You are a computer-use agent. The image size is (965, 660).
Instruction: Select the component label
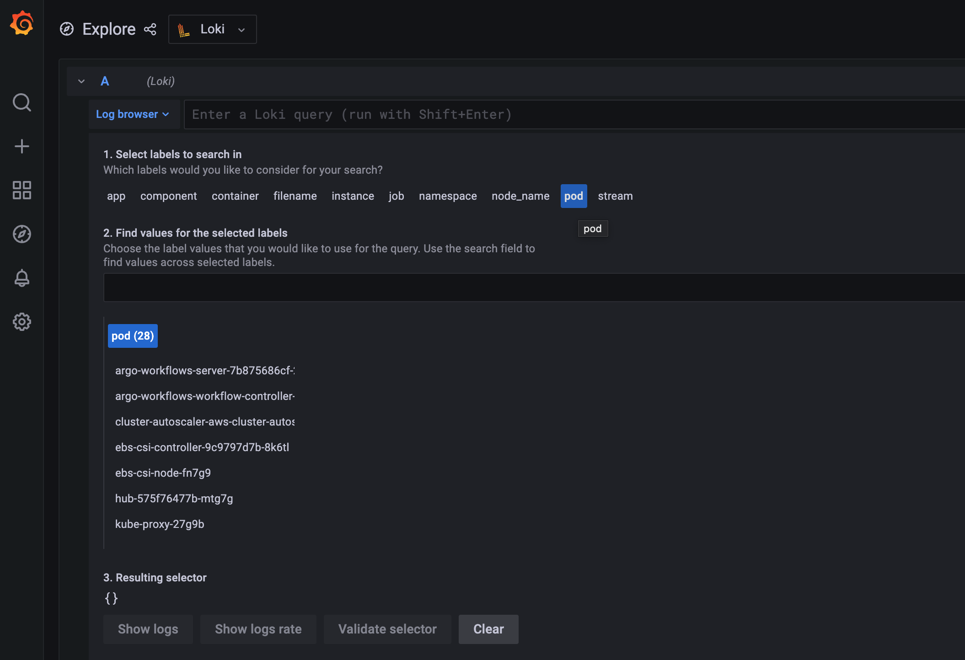click(169, 196)
